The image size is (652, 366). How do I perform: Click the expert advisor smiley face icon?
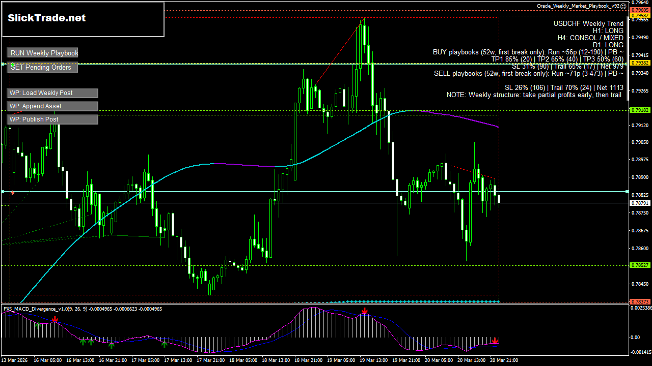coord(623,6)
